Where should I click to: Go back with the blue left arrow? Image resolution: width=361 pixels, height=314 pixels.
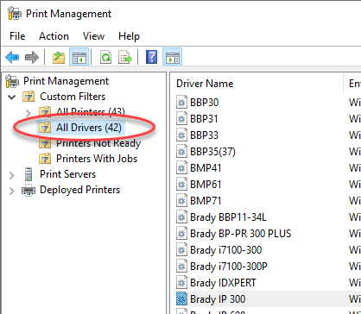[x=12, y=57]
